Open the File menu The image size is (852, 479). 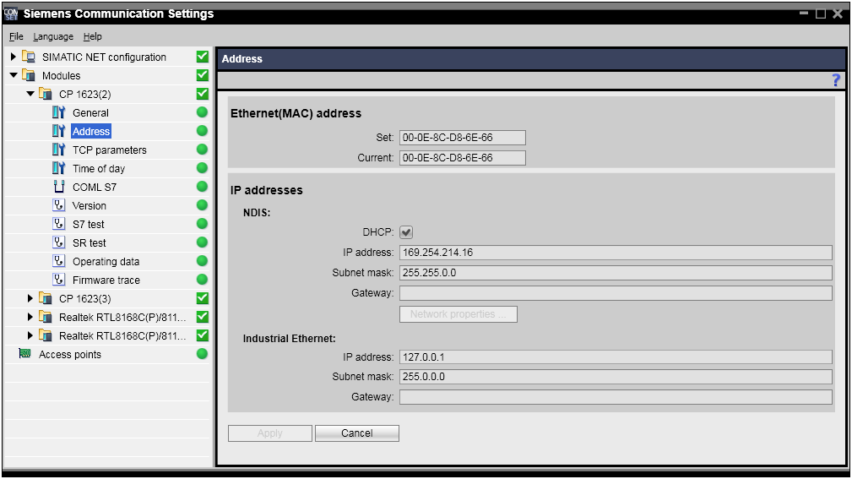click(x=16, y=36)
